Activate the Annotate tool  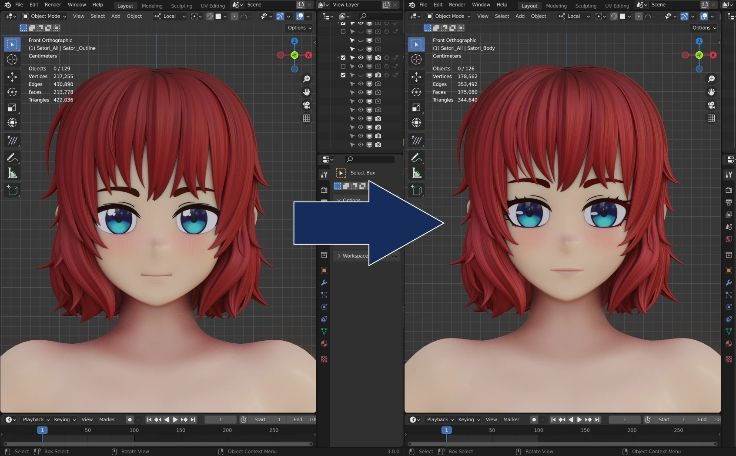12,158
